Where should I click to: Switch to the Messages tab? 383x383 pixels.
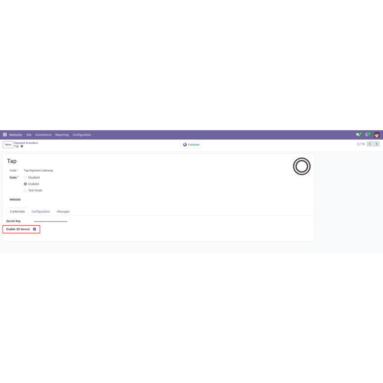pyautogui.click(x=63, y=211)
